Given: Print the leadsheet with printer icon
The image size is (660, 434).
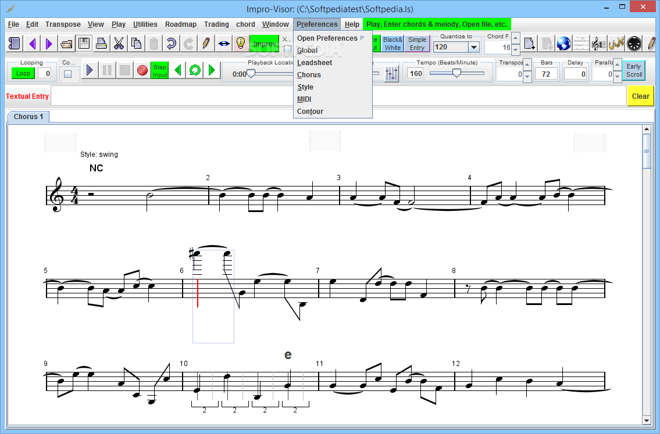Looking at the screenshot, I should tap(101, 44).
